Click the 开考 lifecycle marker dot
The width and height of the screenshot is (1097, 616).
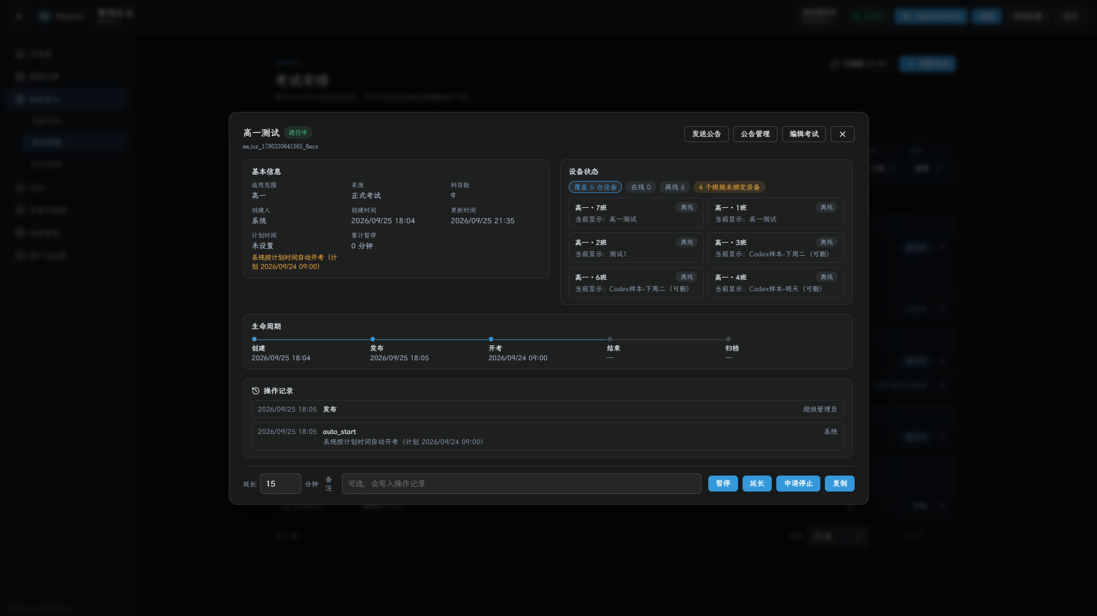(491, 339)
